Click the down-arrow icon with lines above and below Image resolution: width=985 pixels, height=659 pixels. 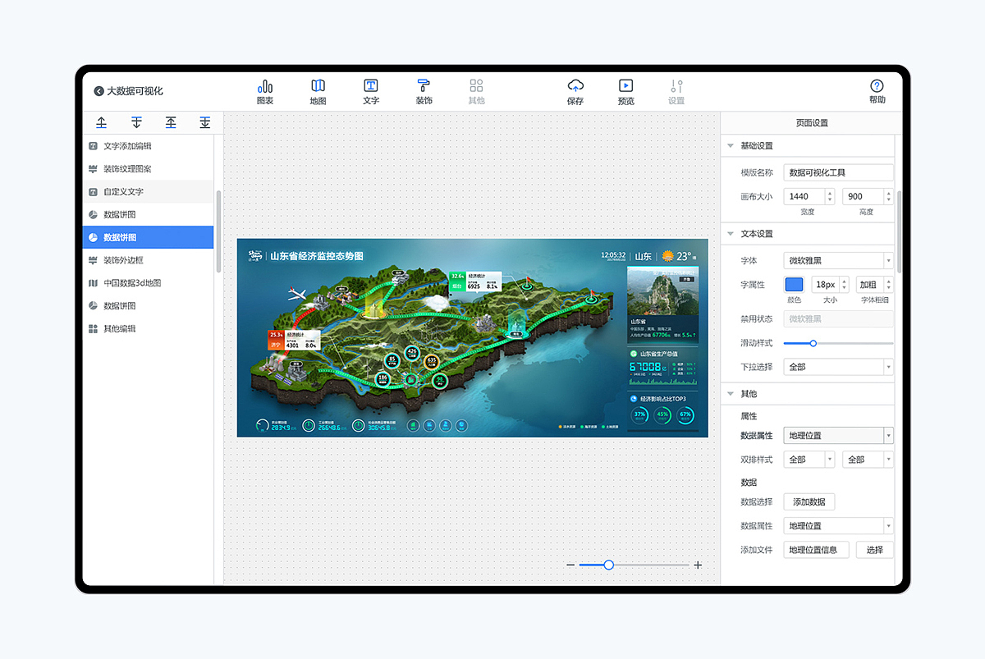pyautogui.click(x=205, y=122)
